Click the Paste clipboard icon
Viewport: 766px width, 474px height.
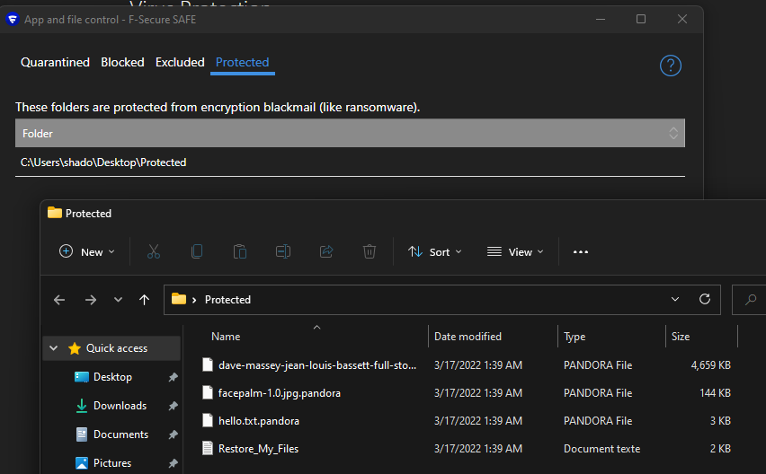click(240, 251)
